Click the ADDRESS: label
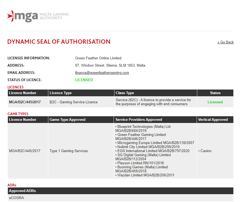This screenshot has height=202, width=242. coord(16,66)
